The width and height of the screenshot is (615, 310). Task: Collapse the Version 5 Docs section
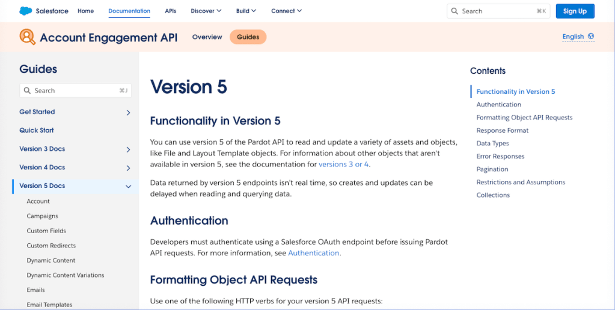(128, 186)
